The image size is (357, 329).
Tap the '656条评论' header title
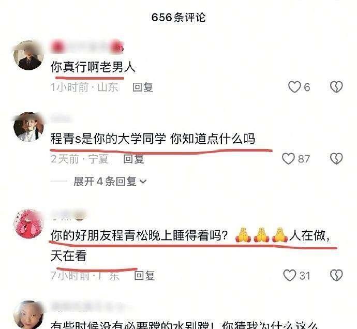coord(178,18)
